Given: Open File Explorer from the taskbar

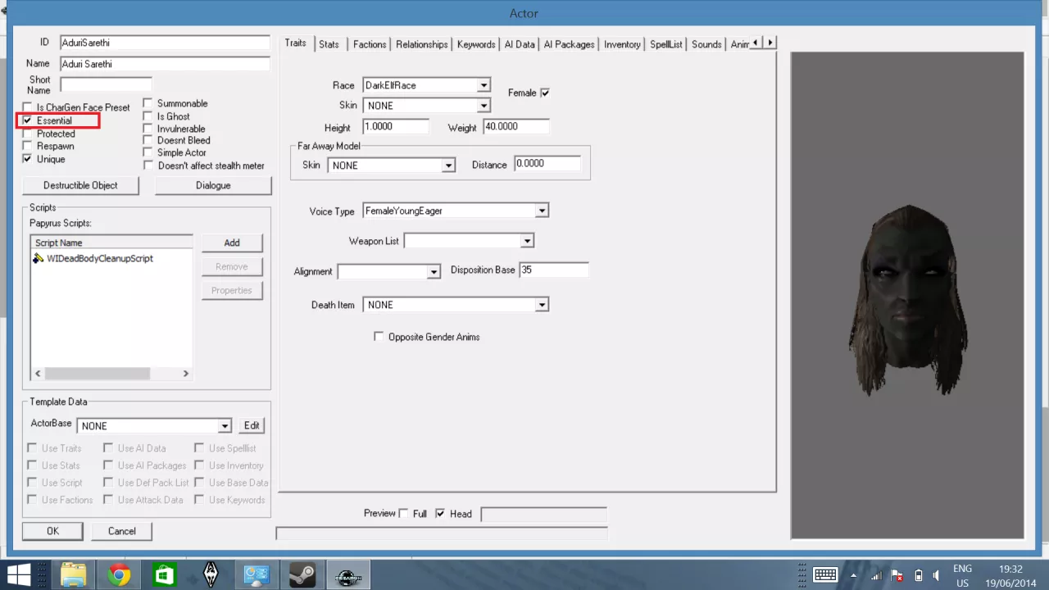Looking at the screenshot, I should (x=74, y=574).
